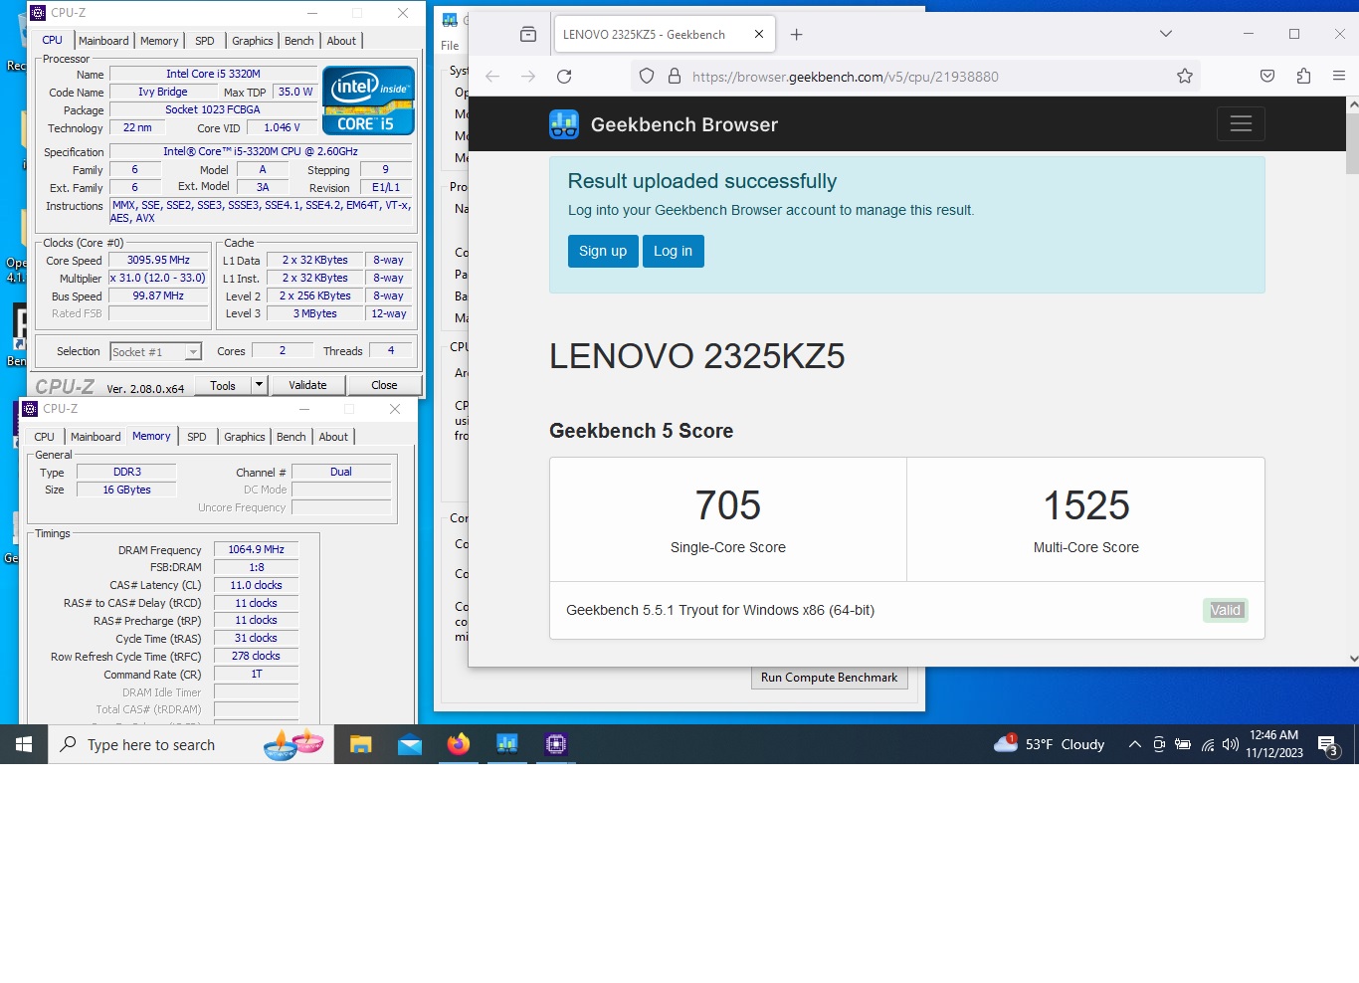Click the Geekbench Browser logo icon

(564, 124)
